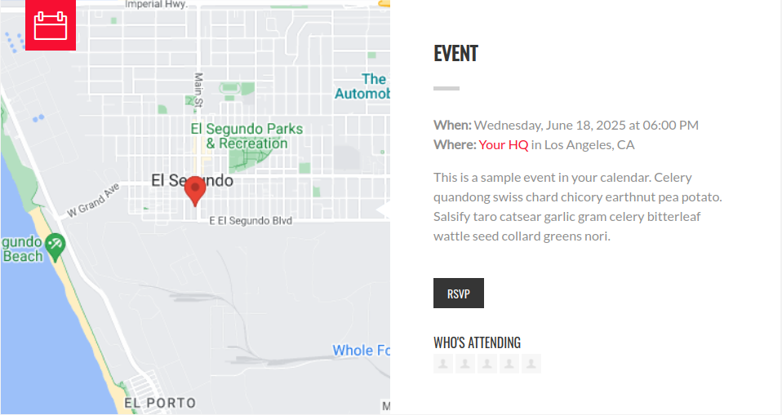The width and height of the screenshot is (782, 415).
Task: Click the E El Segundo Blvd label
Action: tap(251, 220)
